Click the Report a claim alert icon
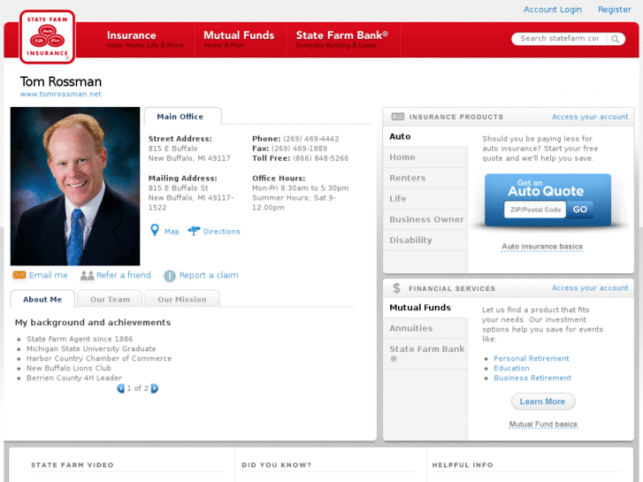Screen dimensions: 643x482 pos(169,276)
